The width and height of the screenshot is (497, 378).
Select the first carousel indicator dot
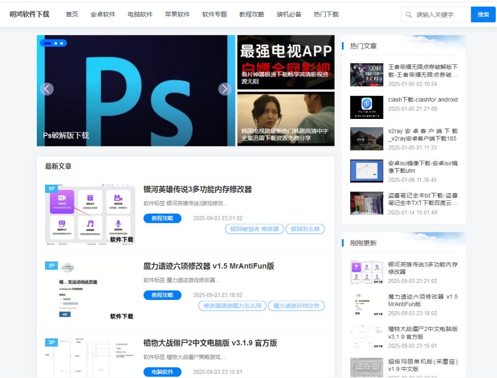click(47, 43)
